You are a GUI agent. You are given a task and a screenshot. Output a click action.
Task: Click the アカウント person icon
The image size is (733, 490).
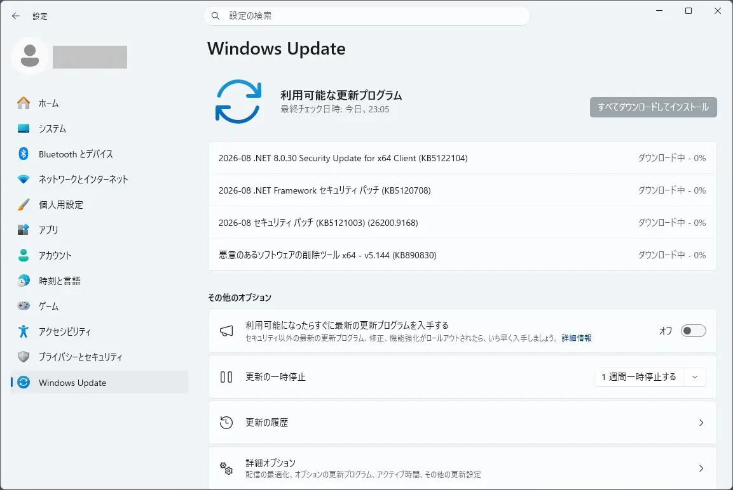pos(24,255)
